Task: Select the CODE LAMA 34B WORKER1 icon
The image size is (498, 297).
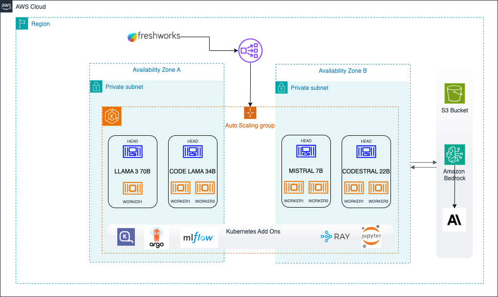Action: pyautogui.click(x=180, y=188)
